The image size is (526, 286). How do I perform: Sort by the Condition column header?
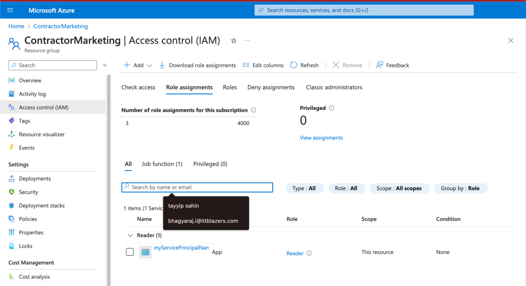448,219
